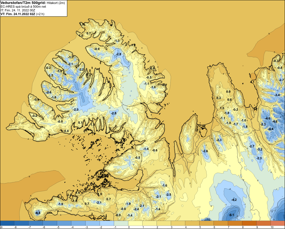Pick the legend swatch between -9 and -8
Image resolution: width=285 pixels, height=229 pixels.
tap(7, 223)
